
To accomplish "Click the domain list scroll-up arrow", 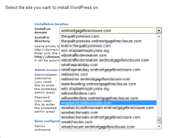I will [x=159, y=36].
